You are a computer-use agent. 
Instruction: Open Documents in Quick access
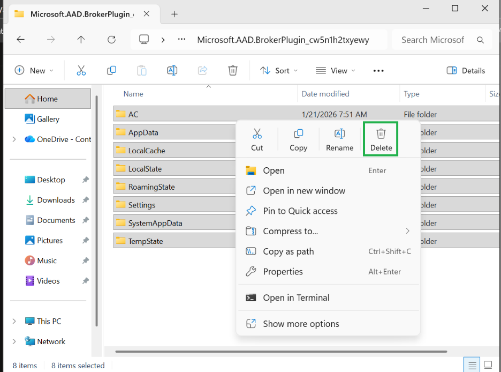click(x=48, y=220)
